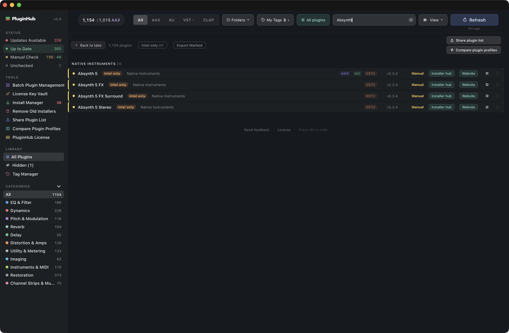The image size is (509, 333).
Task: Select Dynamics category with red dot
Action: coord(34,211)
